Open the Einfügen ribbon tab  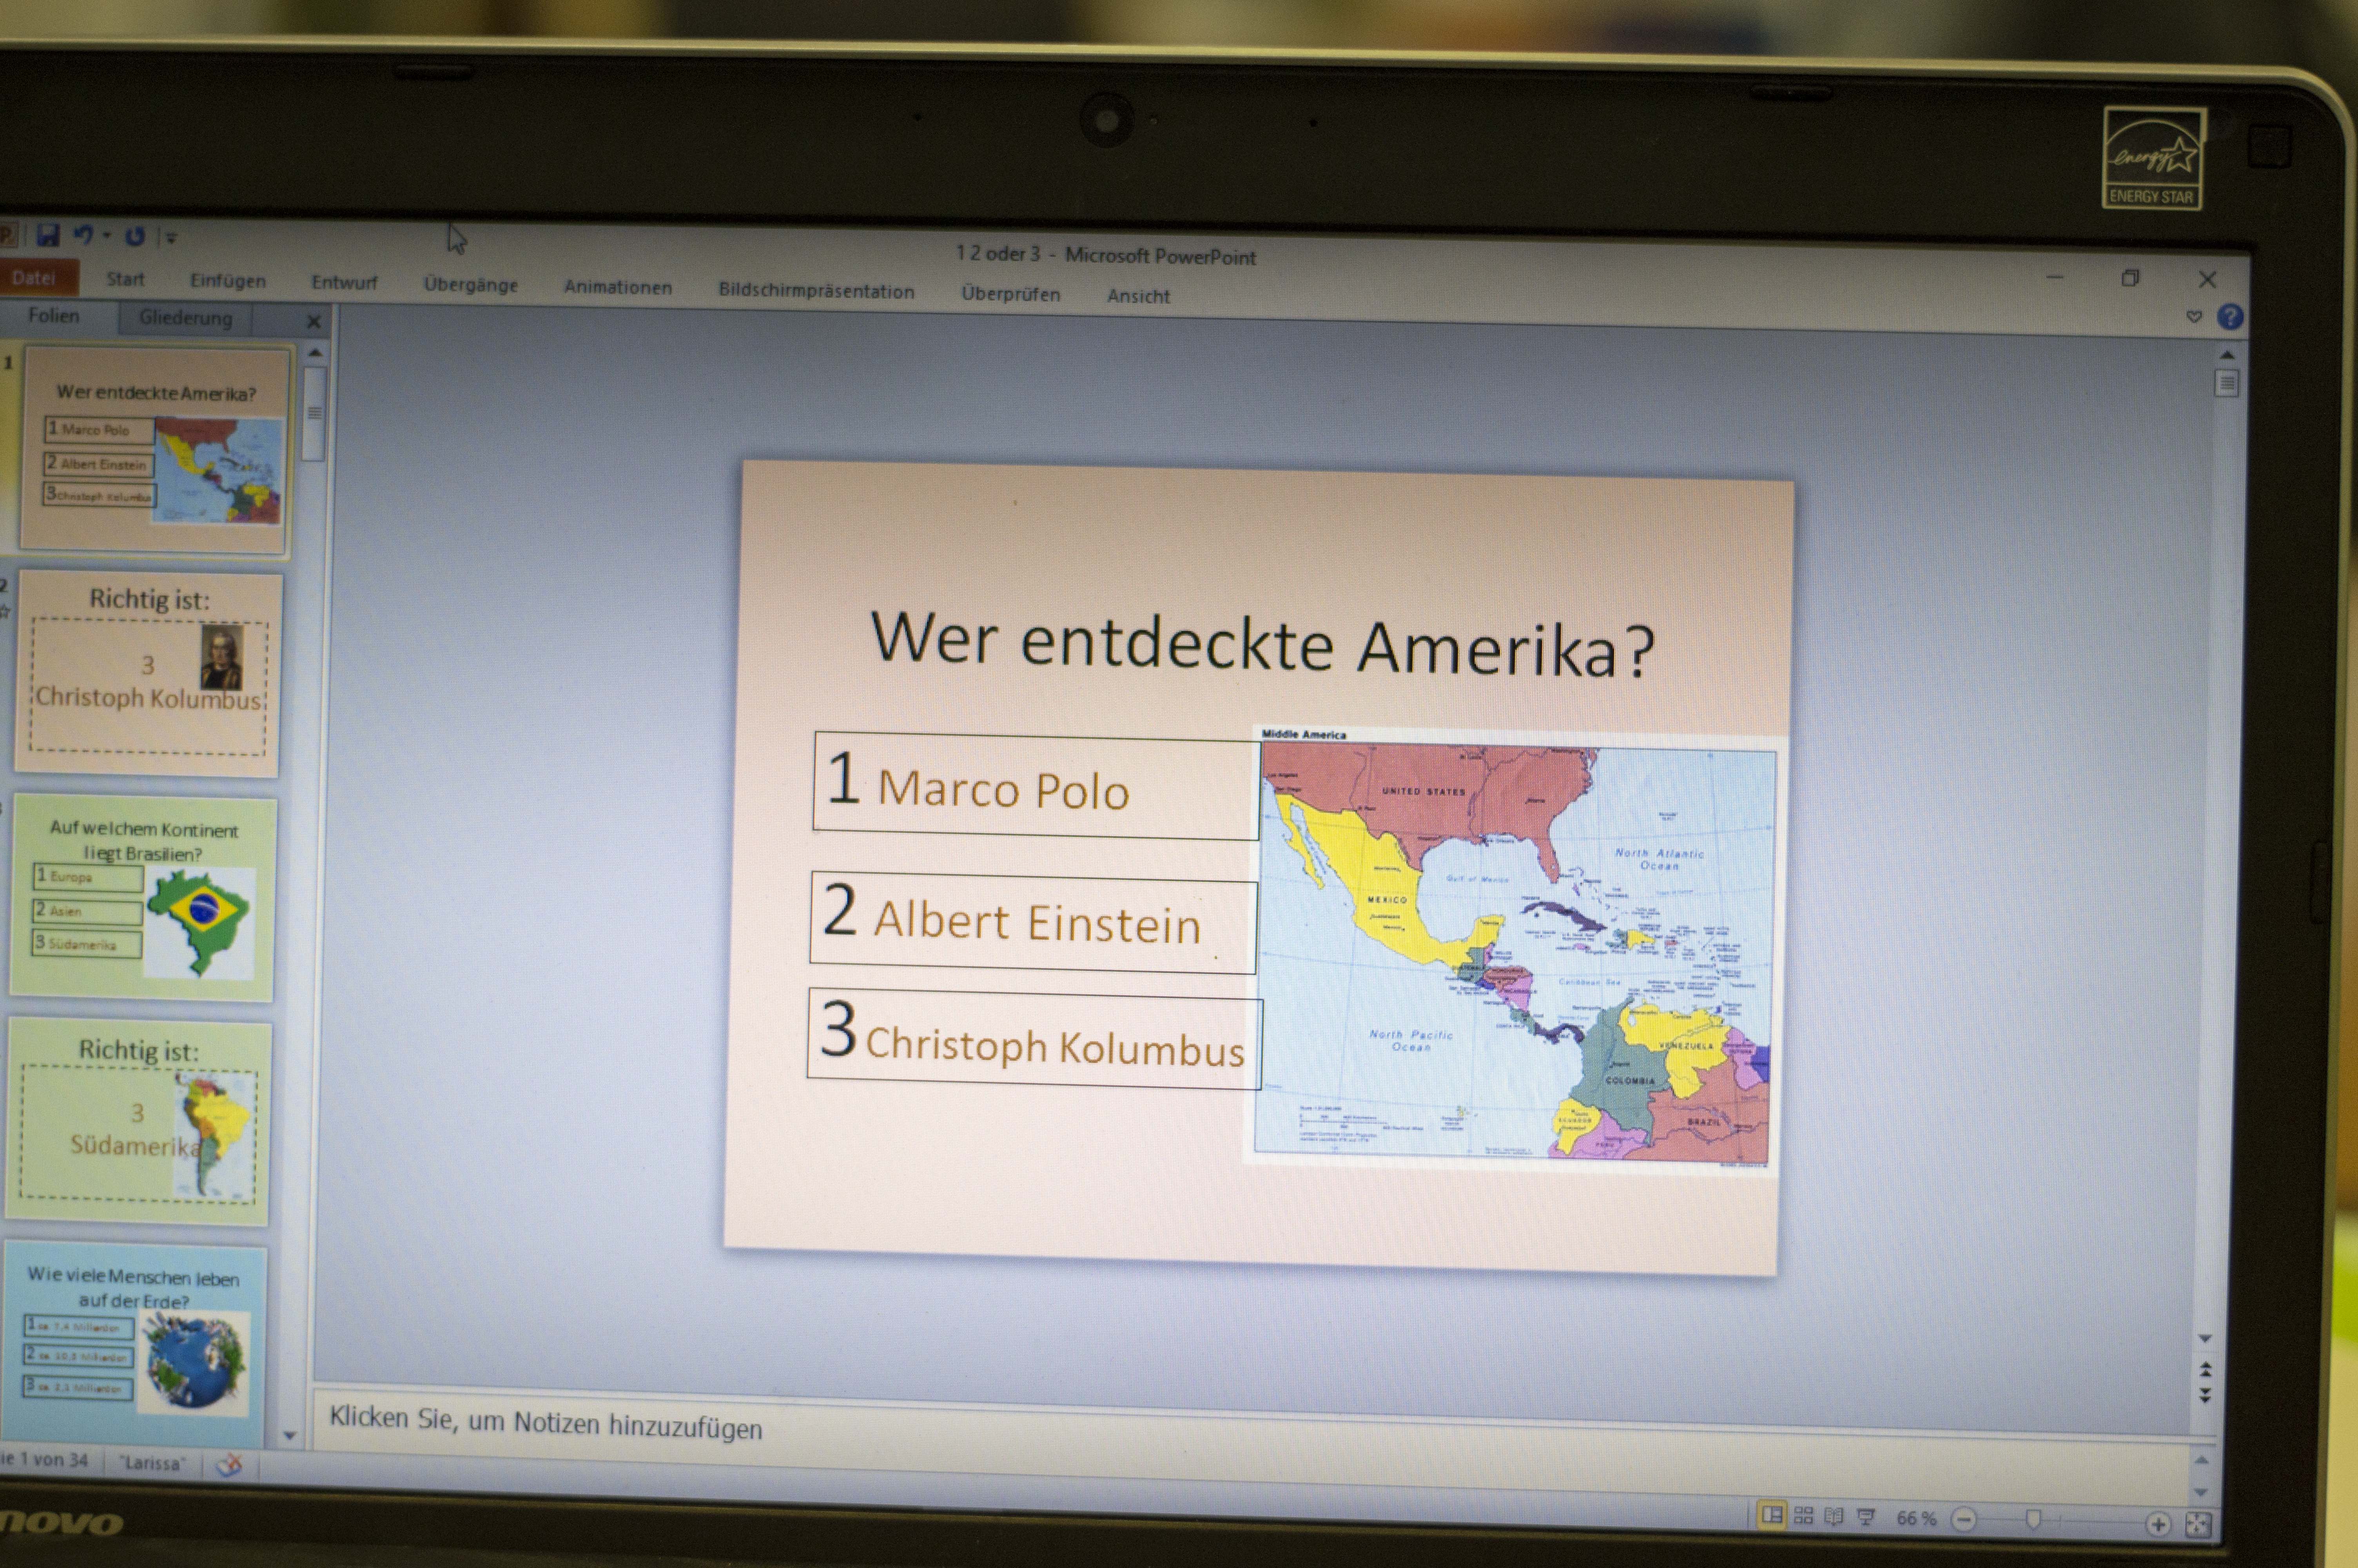point(228,281)
